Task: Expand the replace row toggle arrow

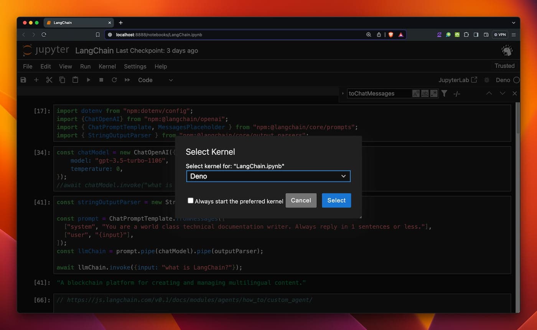Action: tap(343, 93)
